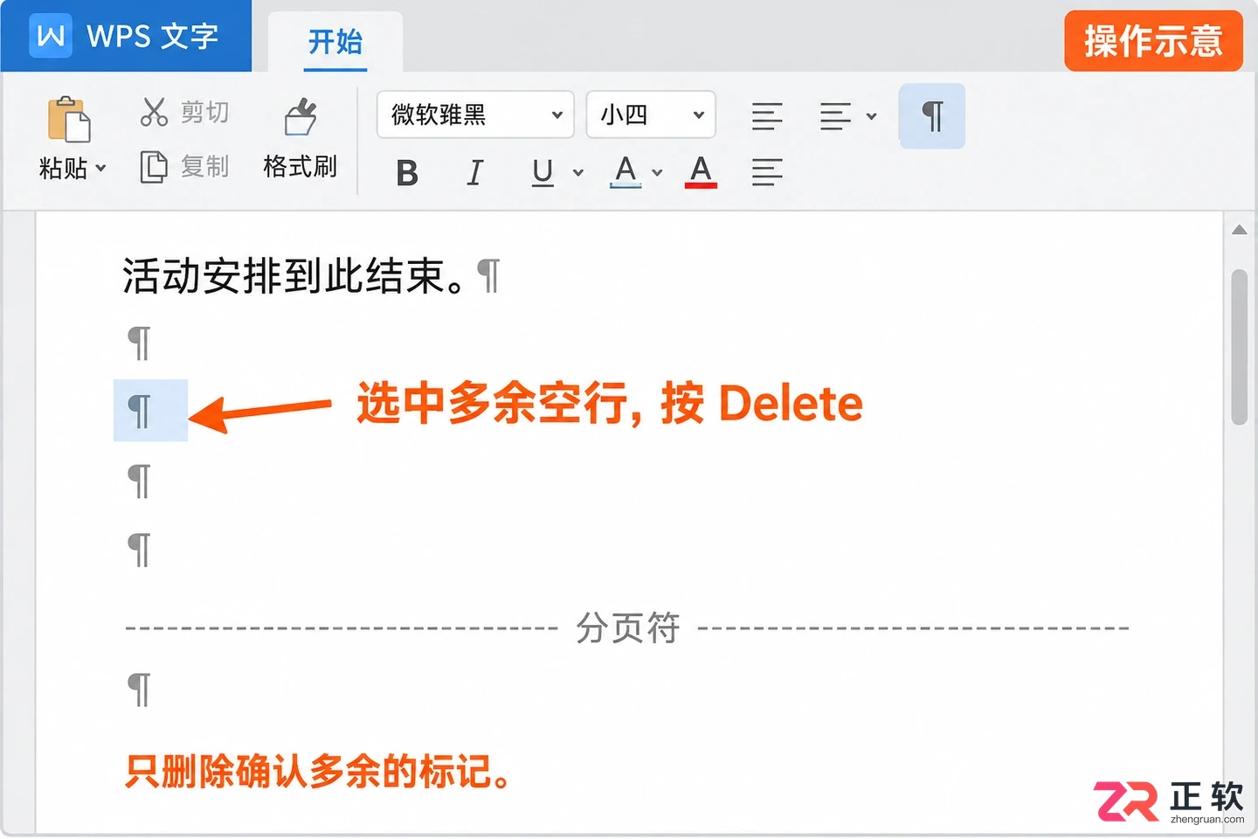Apply red font color

click(701, 171)
